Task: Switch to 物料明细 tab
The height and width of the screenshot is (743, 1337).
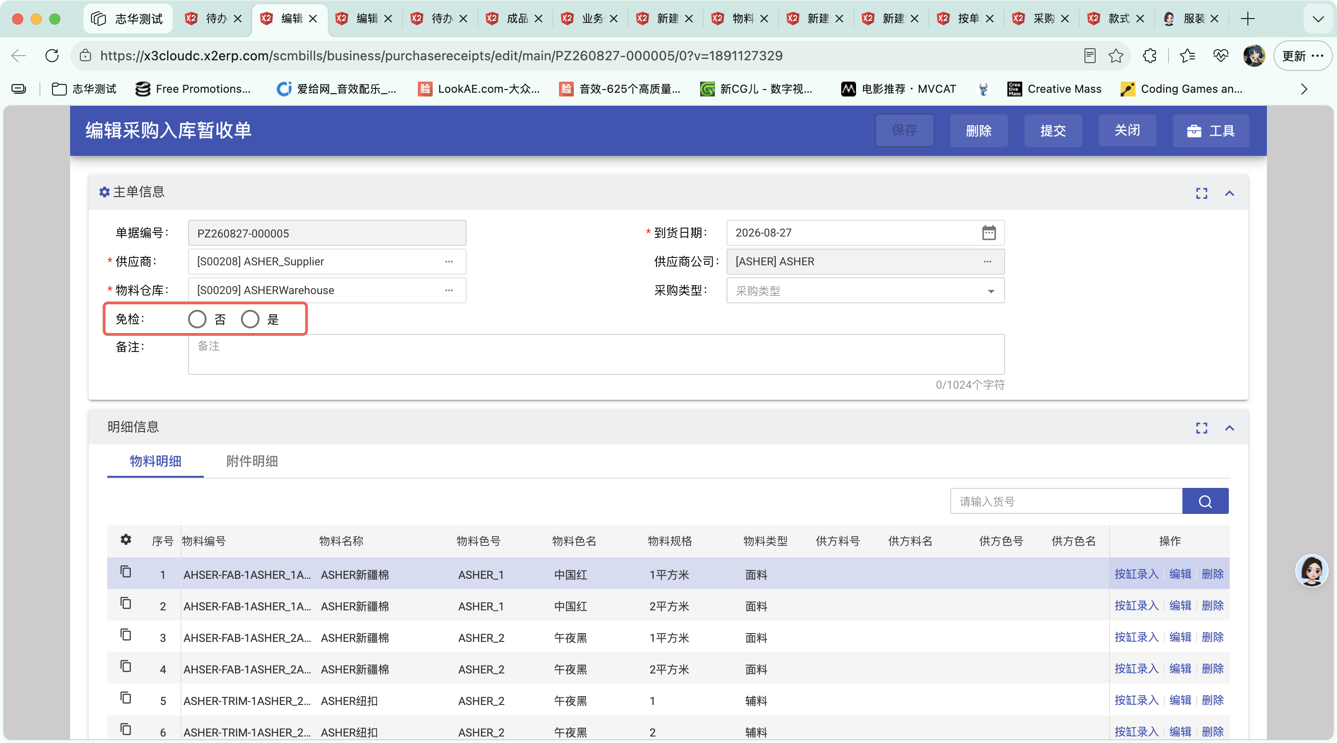Action: 155,461
